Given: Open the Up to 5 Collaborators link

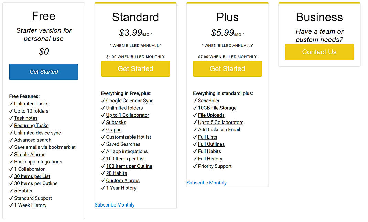Looking at the screenshot, I should coord(220,122).
